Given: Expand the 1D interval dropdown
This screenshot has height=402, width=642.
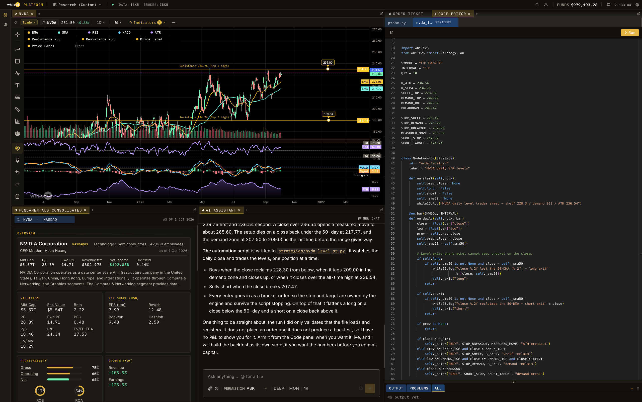Looking at the screenshot, I should tap(101, 23).
